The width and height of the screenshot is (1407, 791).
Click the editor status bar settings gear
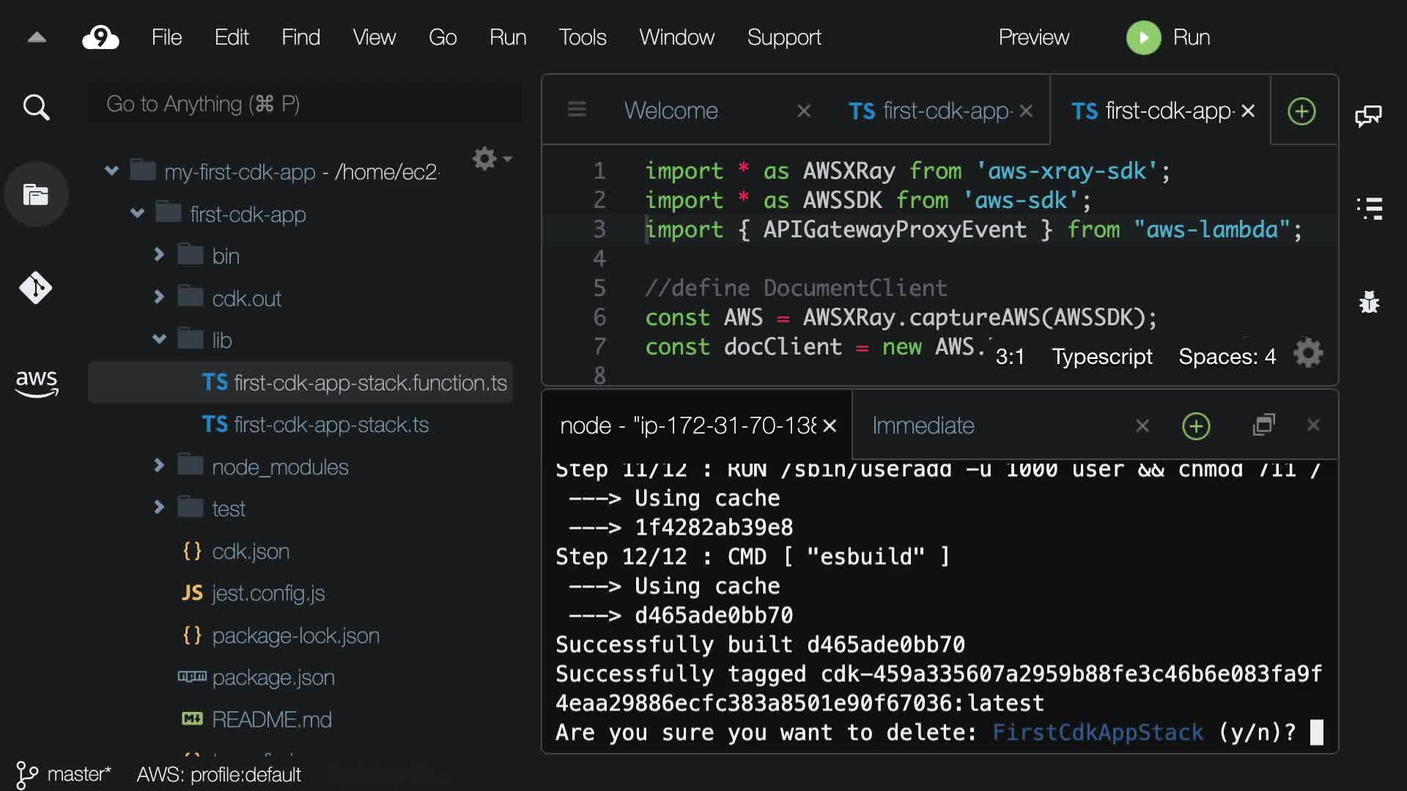point(1308,354)
